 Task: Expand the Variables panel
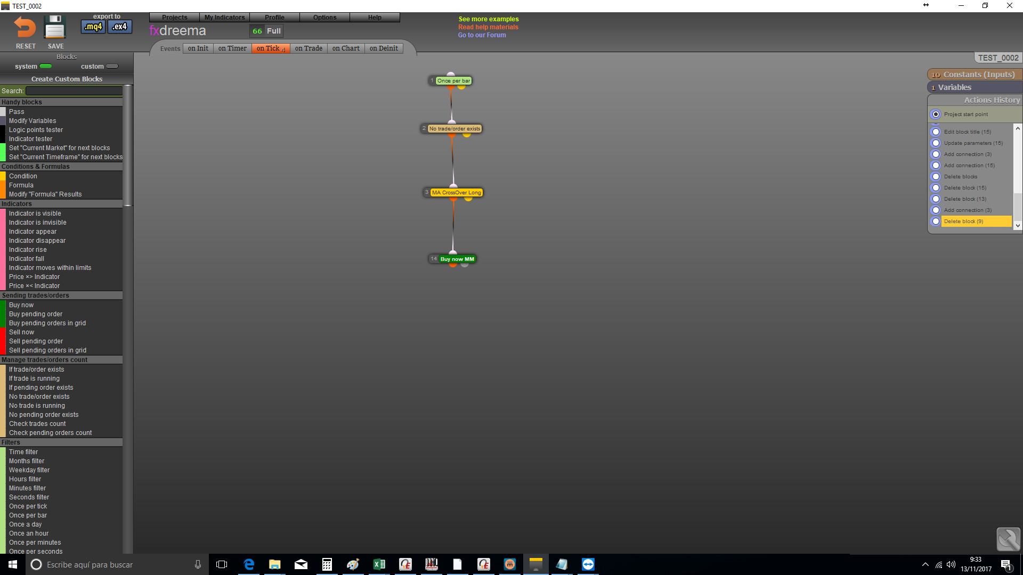pos(975,87)
